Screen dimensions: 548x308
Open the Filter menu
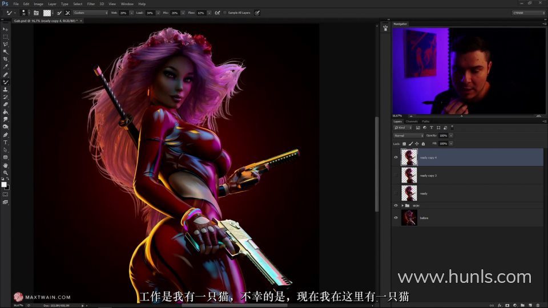[x=91, y=4]
